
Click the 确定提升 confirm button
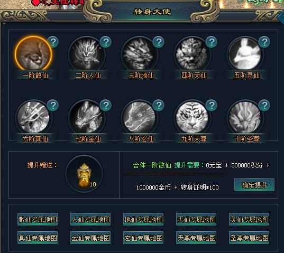click(x=254, y=185)
